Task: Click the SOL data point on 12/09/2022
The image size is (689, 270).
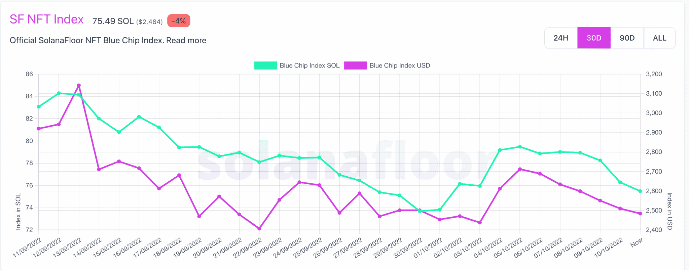Action: 59,93
